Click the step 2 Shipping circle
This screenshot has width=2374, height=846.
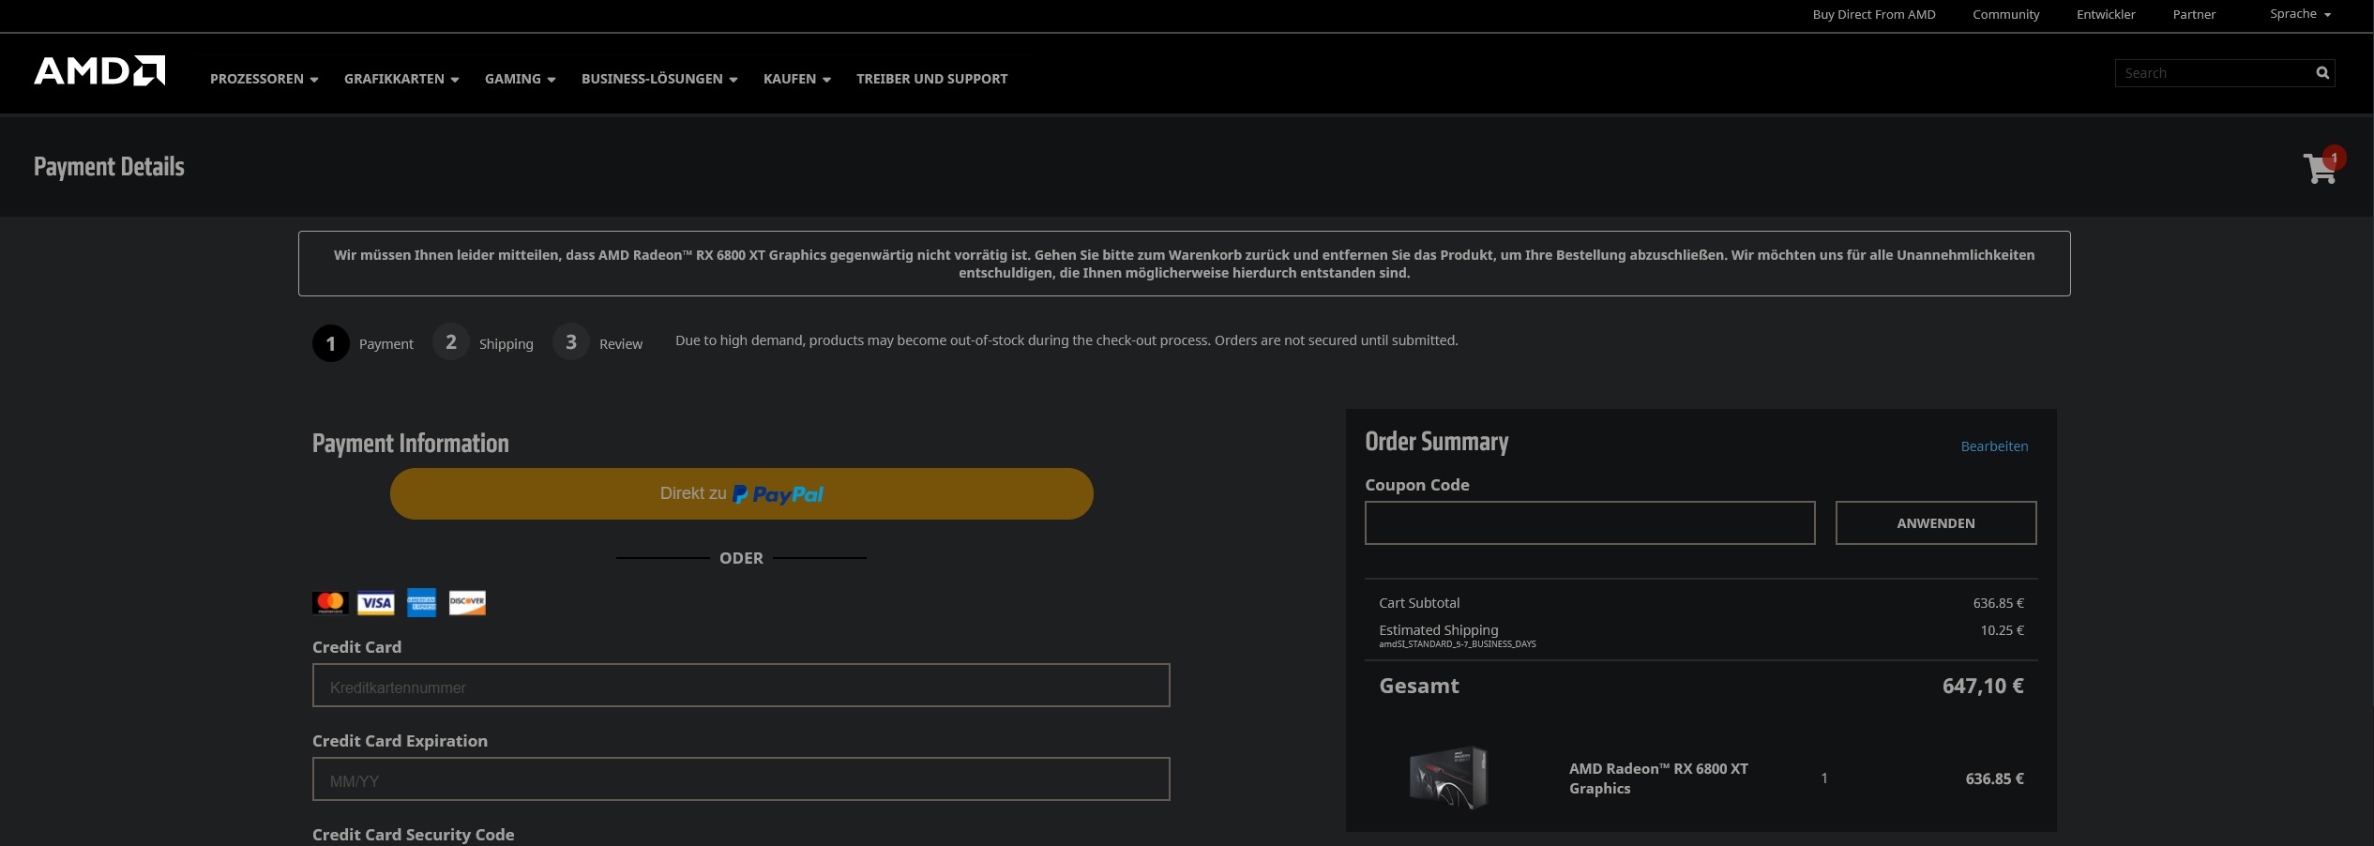point(451,342)
